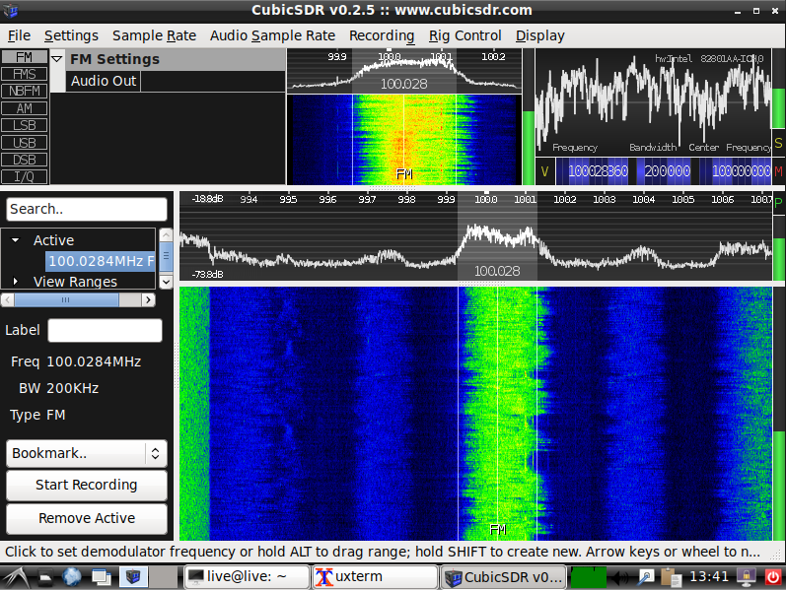Select FM demodulator mode button
This screenshot has height=590, width=786.
(x=24, y=57)
